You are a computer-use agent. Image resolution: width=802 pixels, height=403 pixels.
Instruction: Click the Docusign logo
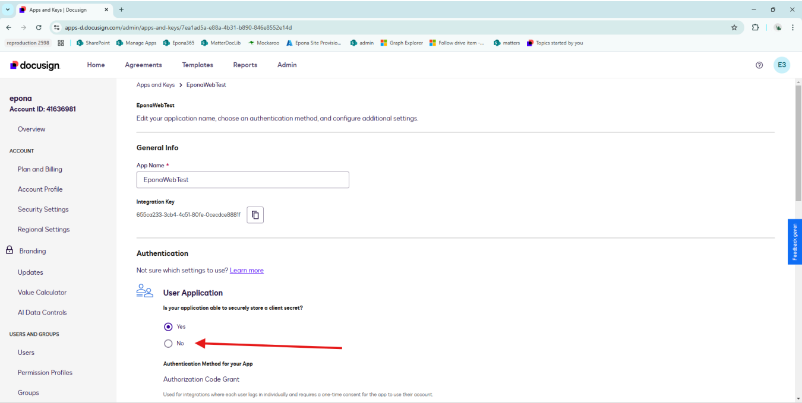pos(35,65)
